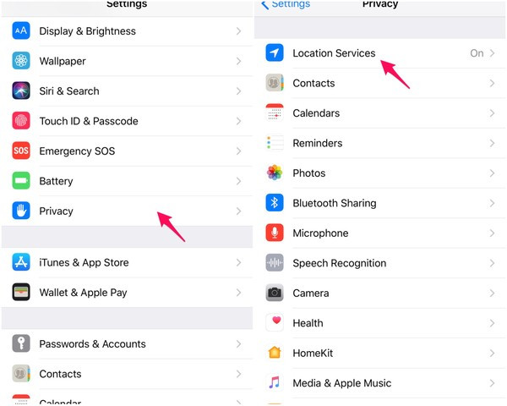Tap the red Emergency SOS icon
This screenshot has width=507, height=406.
click(x=21, y=151)
